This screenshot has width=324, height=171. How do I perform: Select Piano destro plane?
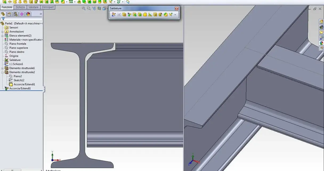click(x=17, y=52)
